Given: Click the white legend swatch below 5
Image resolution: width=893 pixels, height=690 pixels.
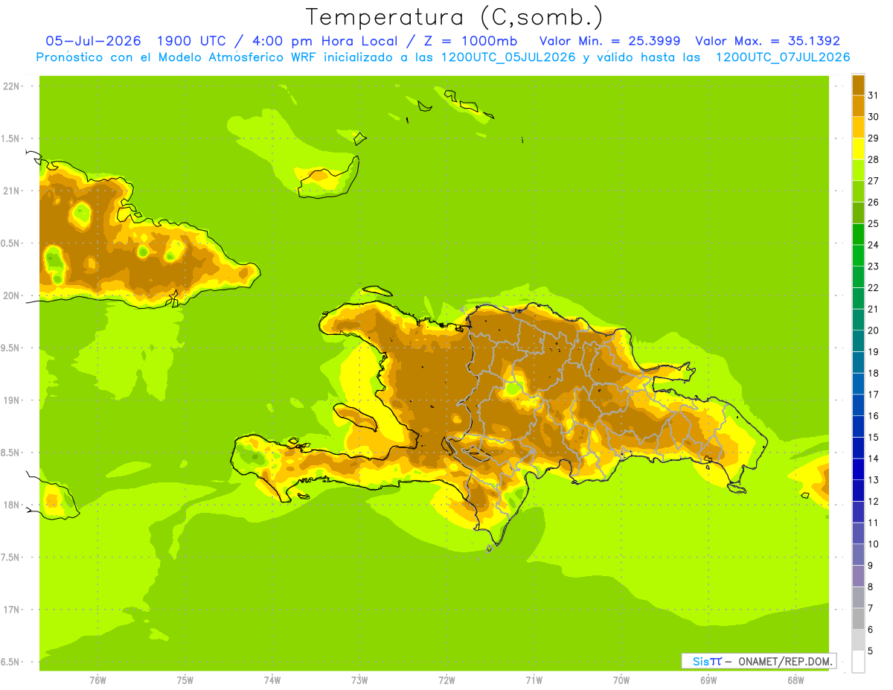Looking at the screenshot, I should coord(858,662).
